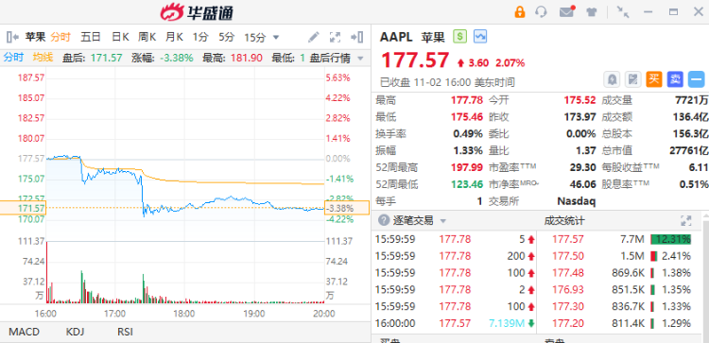The height and width of the screenshot is (343, 709).
Task: Click the blue 卖 sell button
Action: coord(675,79)
